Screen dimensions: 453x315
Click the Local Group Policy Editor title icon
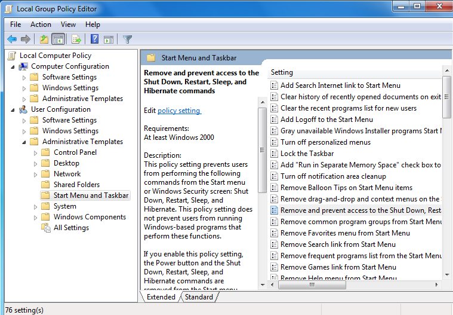click(x=9, y=9)
